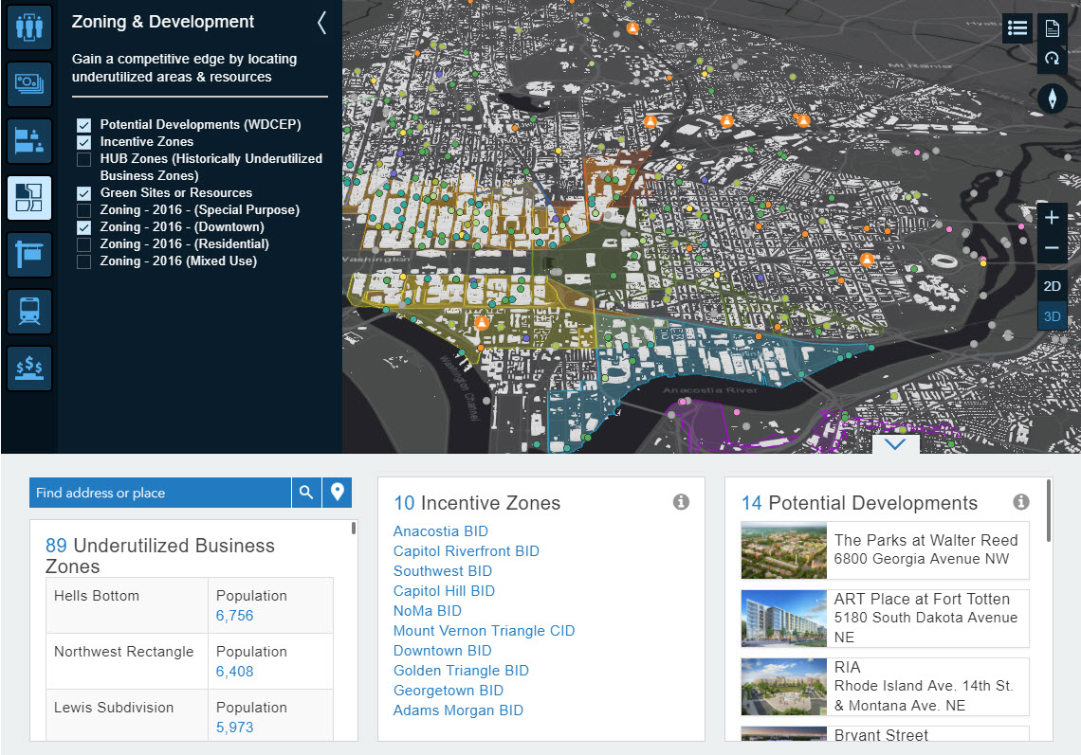Open the Downtown BID link

click(443, 651)
